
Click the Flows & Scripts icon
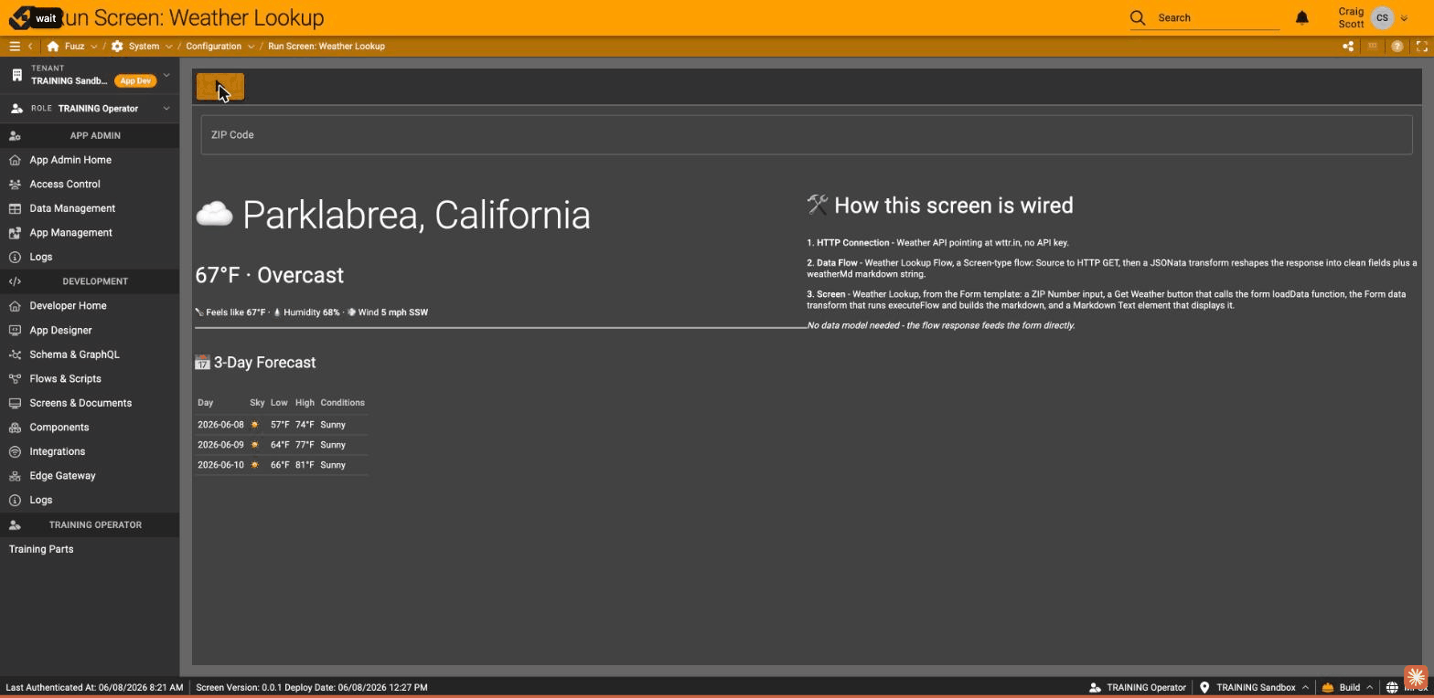point(15,378)
